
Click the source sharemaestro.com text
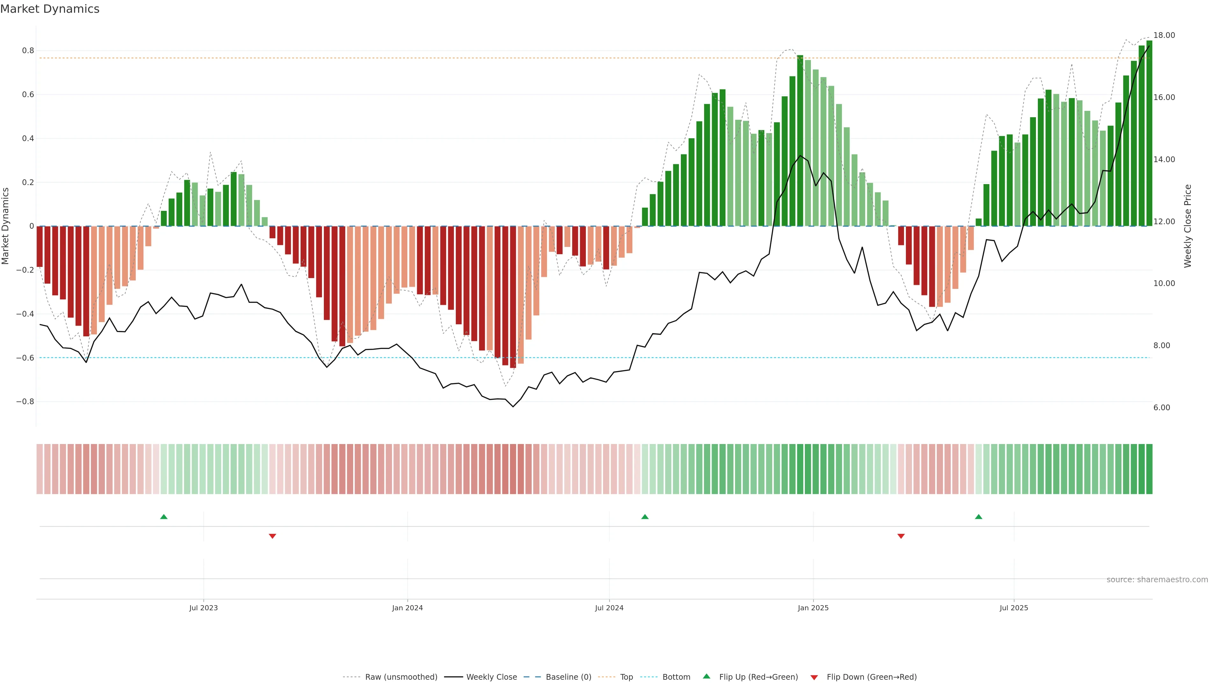(x=1157, y=580)
